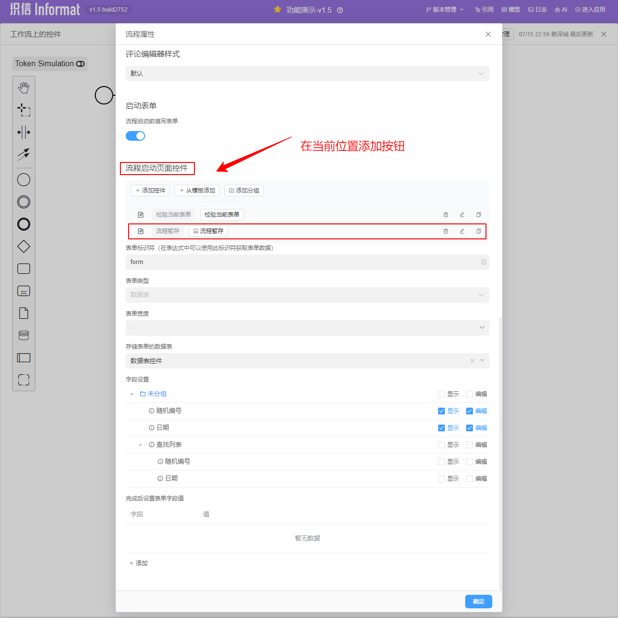Open the 日志 item in top bar
The height and width of the screenshot is (618, 618).
pyautogui.click(x=537, y=10)
